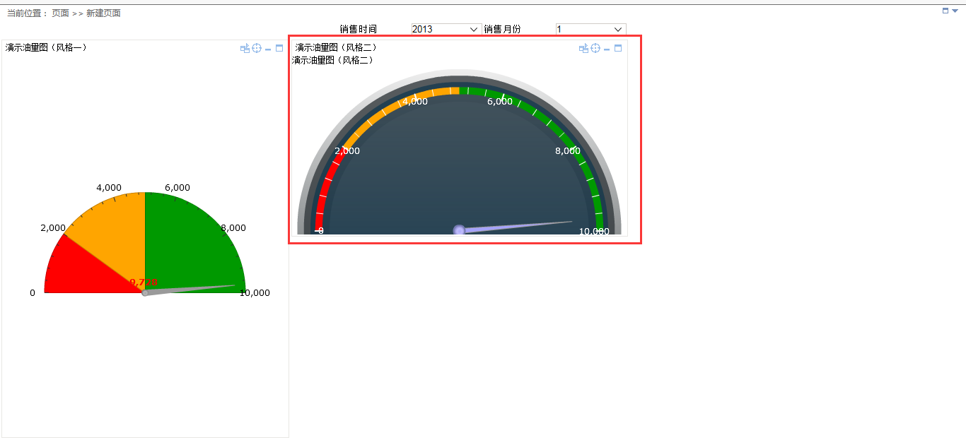Image resolution: width=966 pixels, height=440 pixels.
Task: Click the 销售月份 label
Action: click(502, 29)
